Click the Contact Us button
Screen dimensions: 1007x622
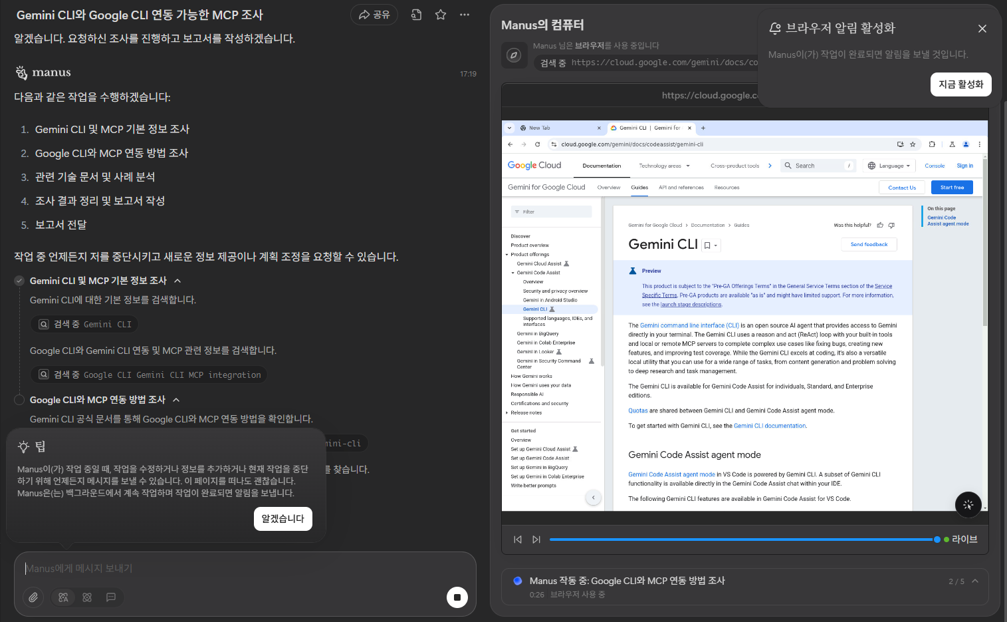pyautogui.click(x=902, y=188)
